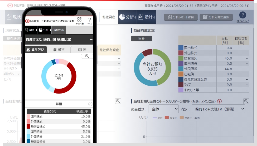
Task: Tap 分析対象 grid icon on phone
Action: [80, 20]
